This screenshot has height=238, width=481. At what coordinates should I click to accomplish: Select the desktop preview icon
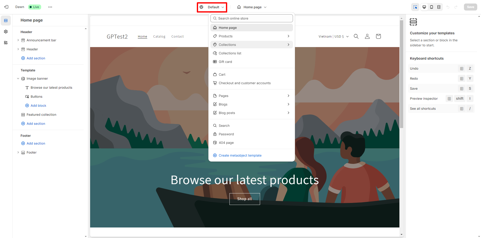tap(424, 7)
